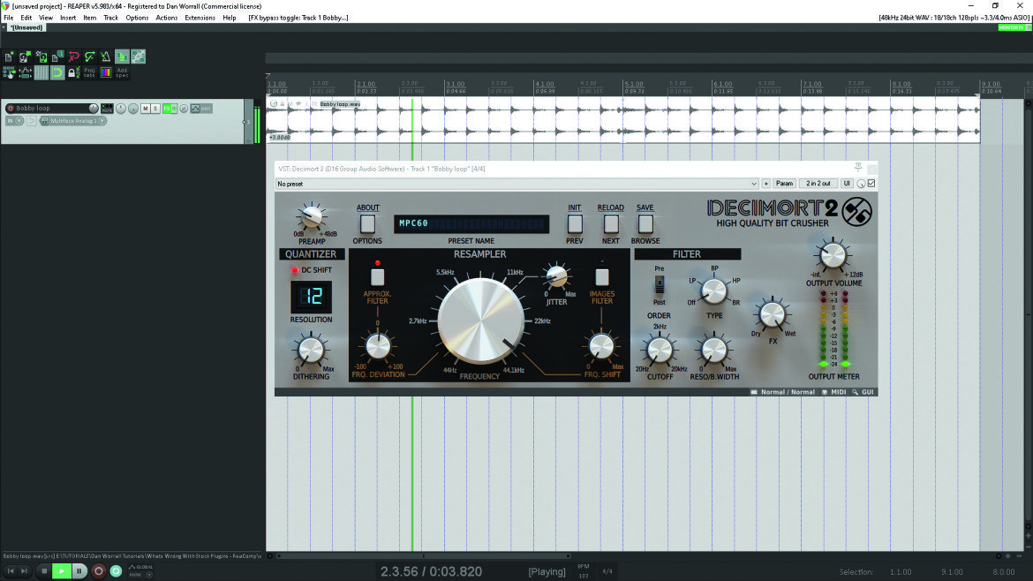The image size is (1033, 581).
Task: Toggle the Images Filter switch
Action: click(x=601, y=276)
